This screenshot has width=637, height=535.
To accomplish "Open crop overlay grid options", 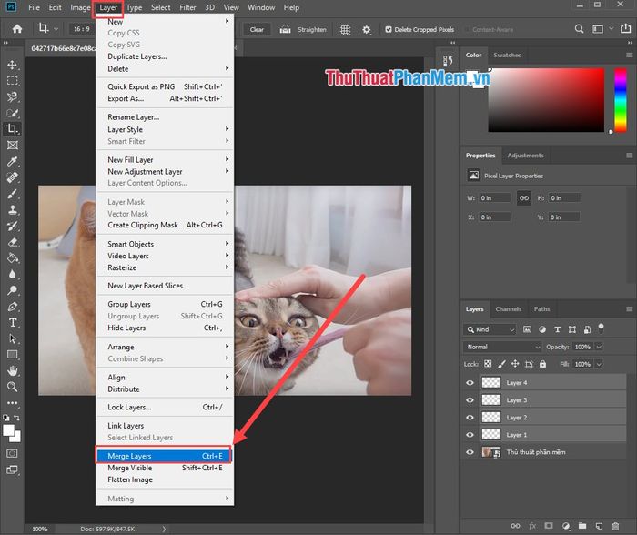I will tap(345, 30).
